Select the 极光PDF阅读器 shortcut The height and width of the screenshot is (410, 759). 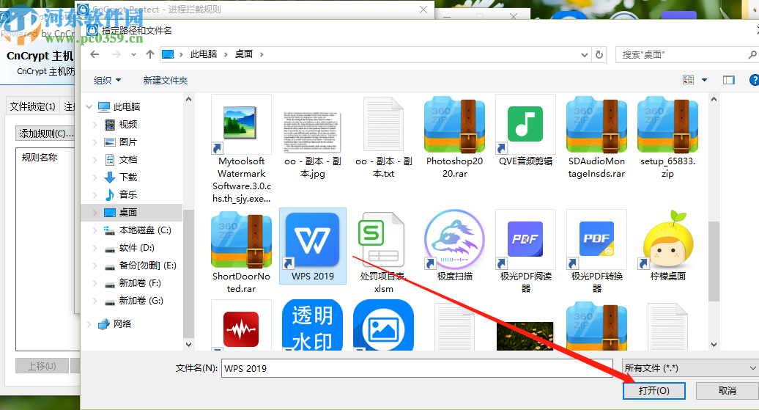(526, 252)
